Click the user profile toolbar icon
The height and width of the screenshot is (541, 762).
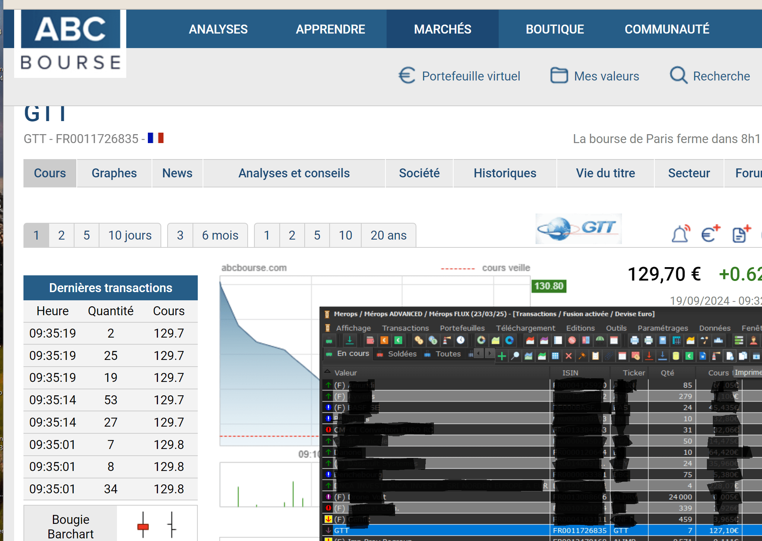[753, 340]
